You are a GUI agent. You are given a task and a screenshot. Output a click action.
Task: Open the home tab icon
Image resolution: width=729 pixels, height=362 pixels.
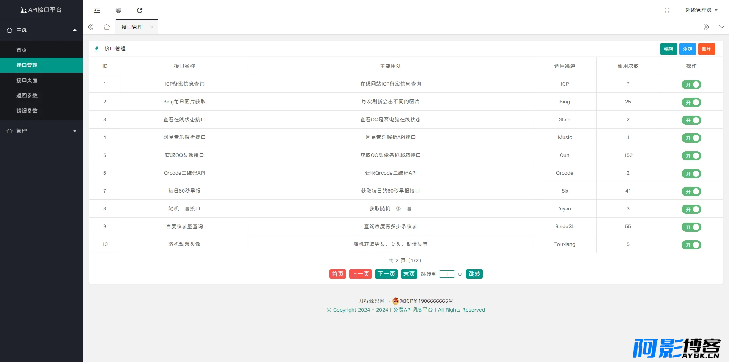tap(107, 27)
